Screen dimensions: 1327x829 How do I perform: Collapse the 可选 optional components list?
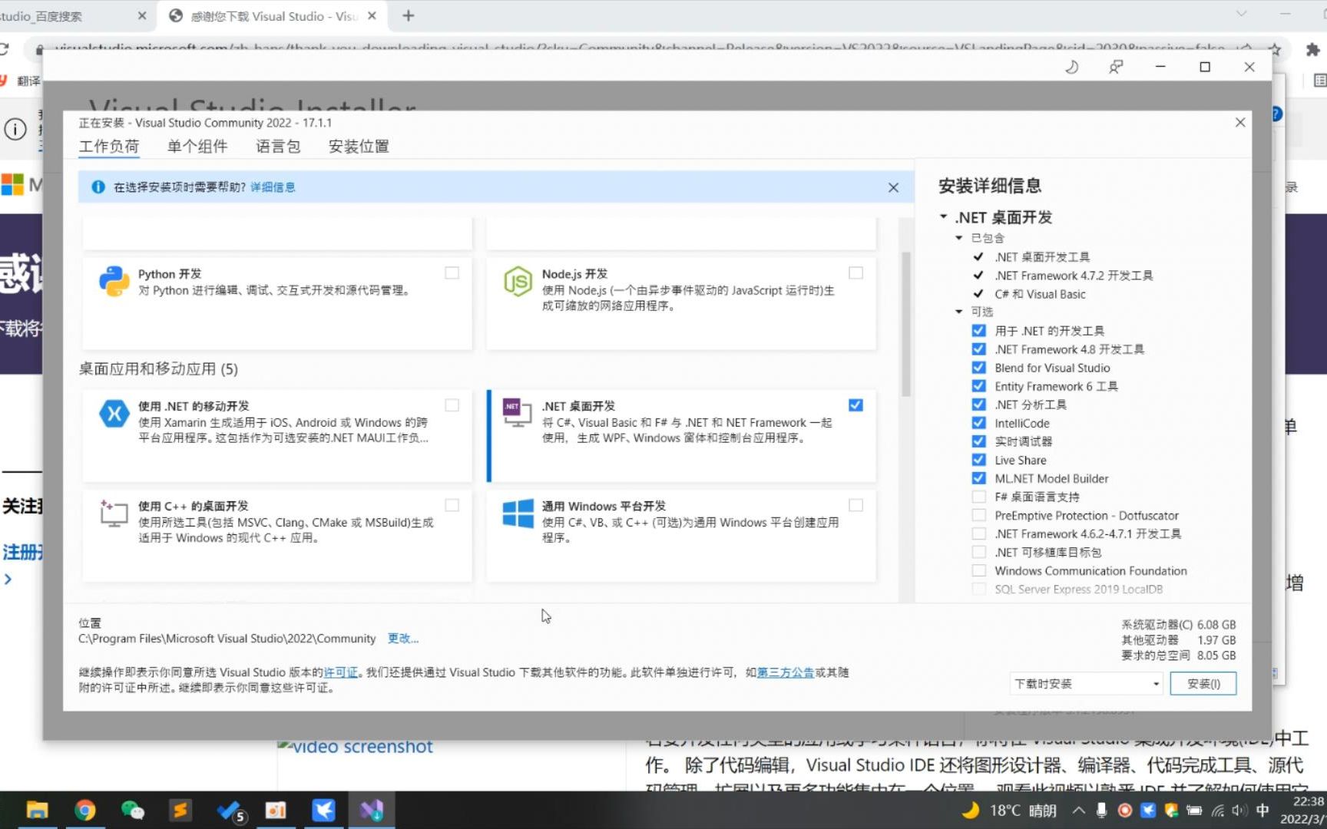coord(958,312)
